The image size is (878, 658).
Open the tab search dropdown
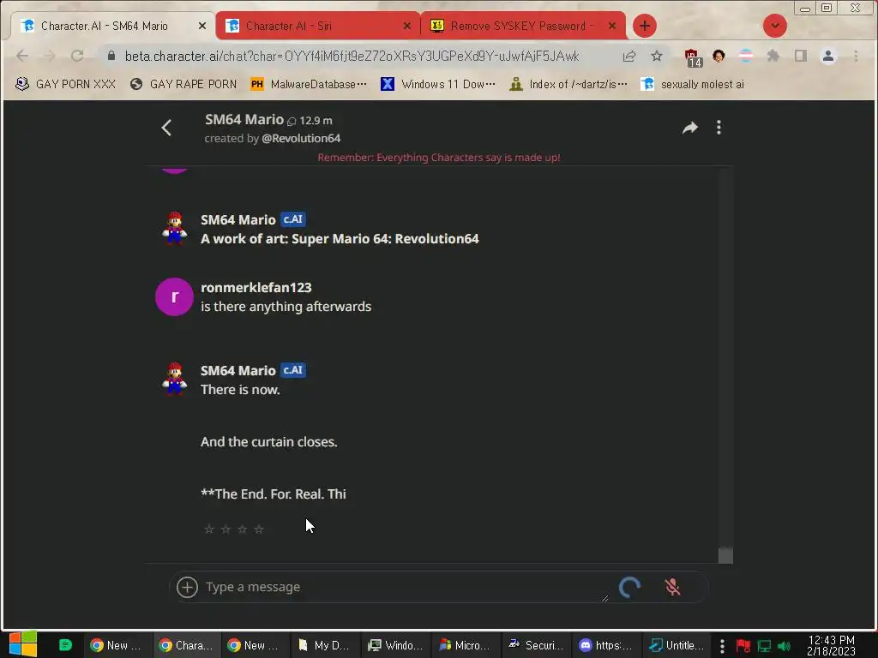pos(775,26)
